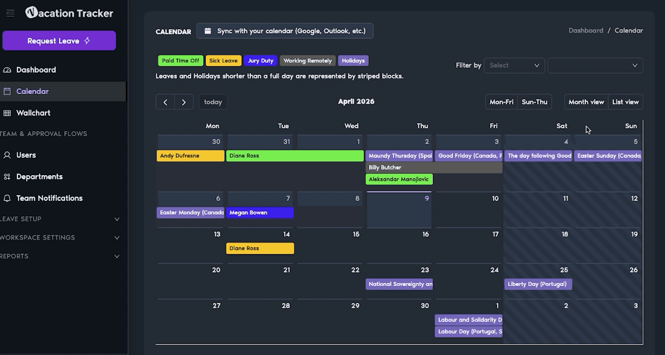Open the Filter by Select dropdown
The width and height of the screenshot is (665, 355).
[514, 65]
